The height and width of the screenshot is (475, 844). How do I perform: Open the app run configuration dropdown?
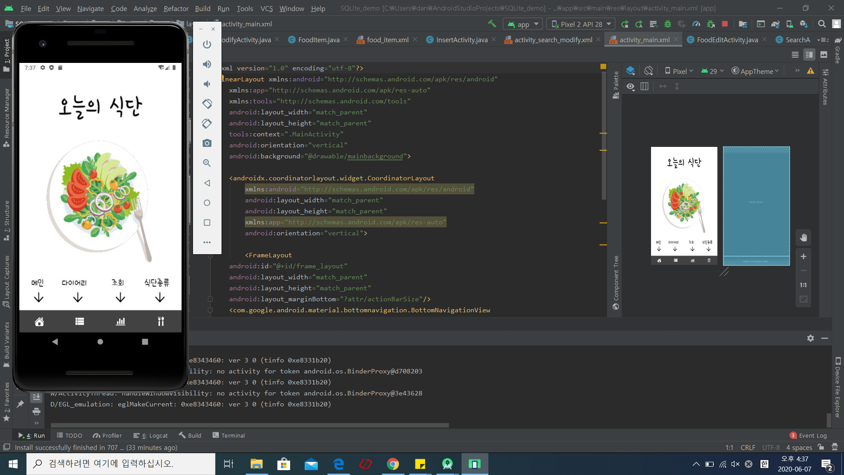coord(523,24)
